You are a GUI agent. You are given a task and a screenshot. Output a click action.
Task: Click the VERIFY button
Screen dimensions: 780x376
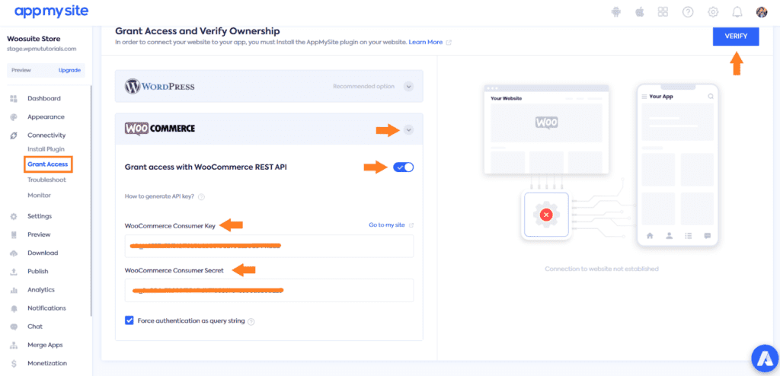[736, 37]
